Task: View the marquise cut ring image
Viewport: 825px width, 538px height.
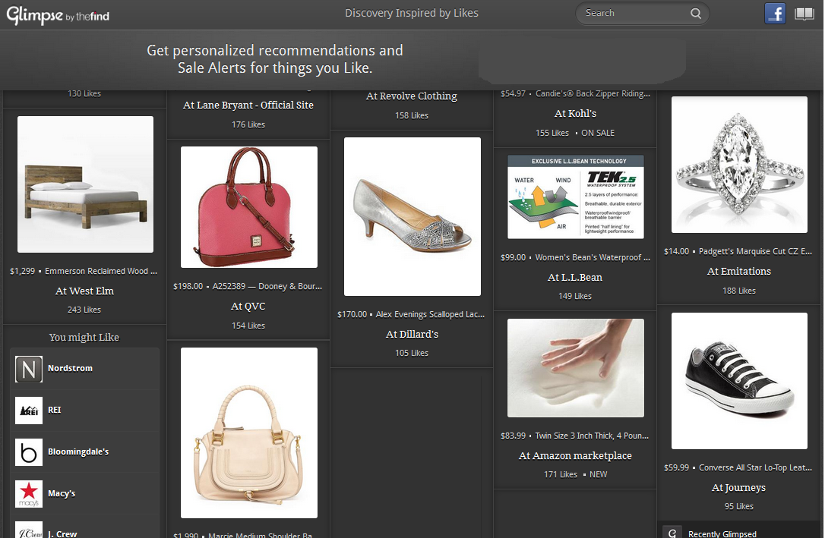Action: tap(739, 165)
